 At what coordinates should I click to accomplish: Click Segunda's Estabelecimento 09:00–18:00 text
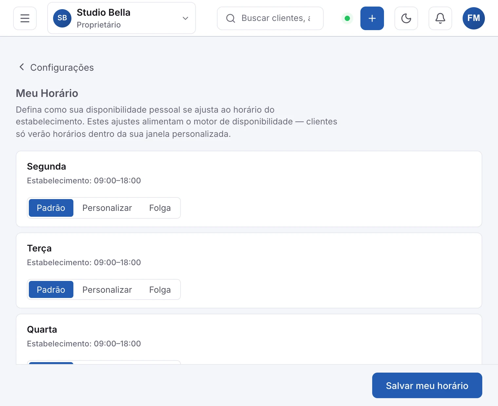click(84, 180)
